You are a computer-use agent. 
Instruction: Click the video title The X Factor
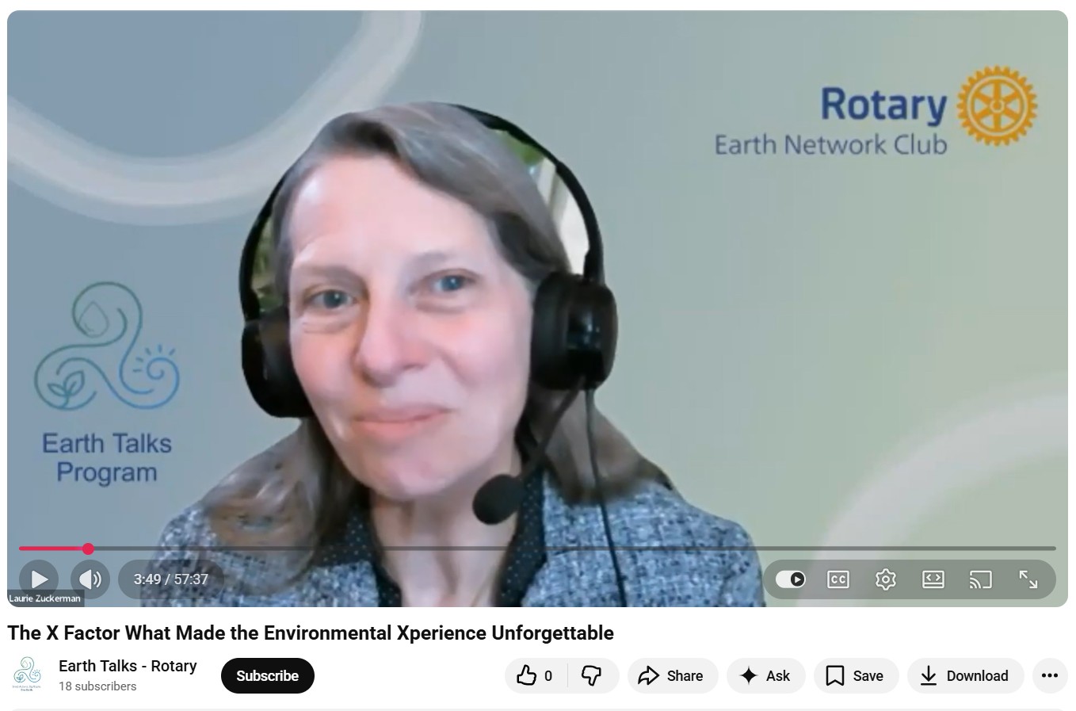click(x=311, y=633)
